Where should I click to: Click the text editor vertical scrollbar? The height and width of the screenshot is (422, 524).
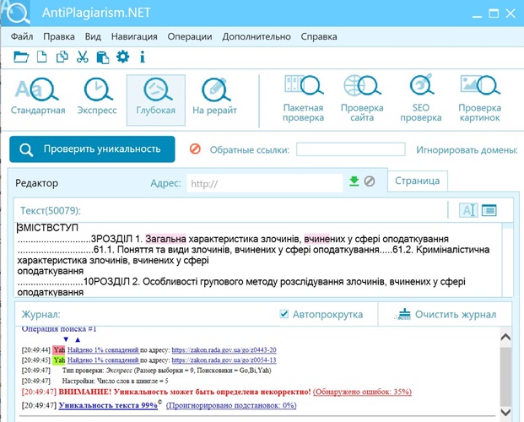(x=507, y=260)
